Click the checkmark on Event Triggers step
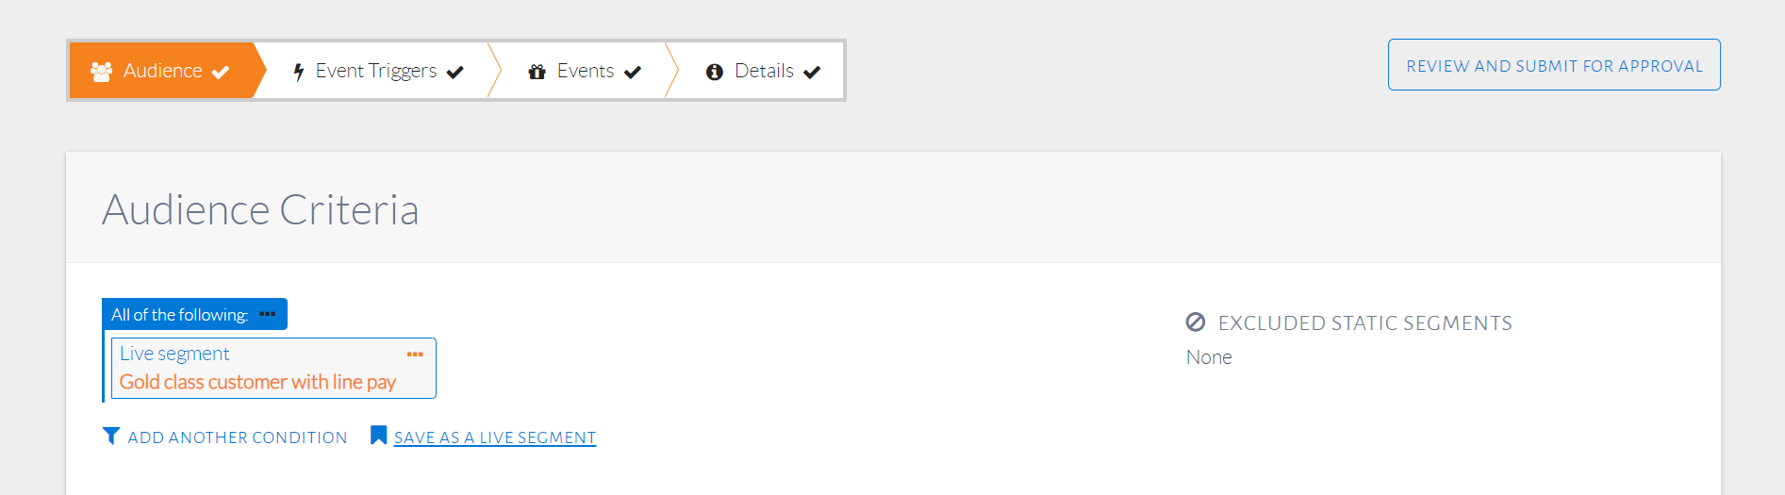Viewport: 1785px width, 495px height. point(455,72)
